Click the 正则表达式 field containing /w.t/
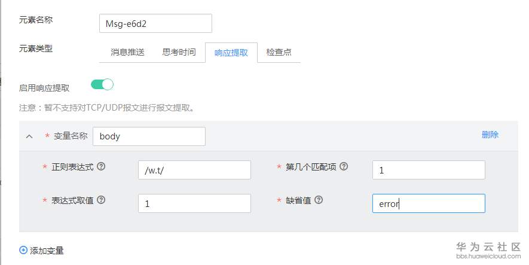The width and height of the screenshot is (529, 265). coord(194,170)
